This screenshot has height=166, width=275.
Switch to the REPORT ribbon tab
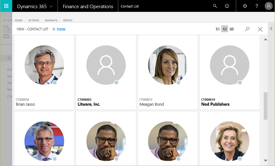(x=68, y=20)
